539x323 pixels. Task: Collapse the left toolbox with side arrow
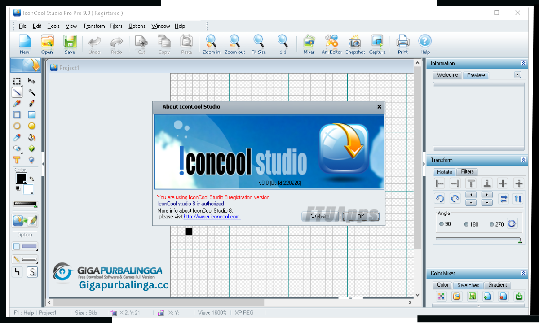(x=43, y=165)
